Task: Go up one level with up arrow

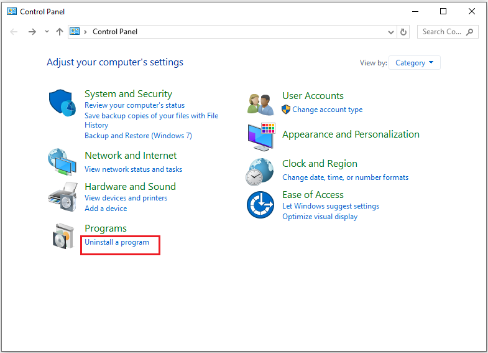Action: [x=60, y=32]
